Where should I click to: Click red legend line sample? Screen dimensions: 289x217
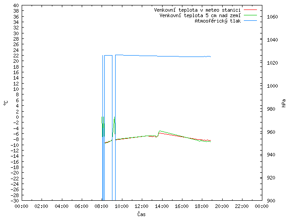(250, 9)
